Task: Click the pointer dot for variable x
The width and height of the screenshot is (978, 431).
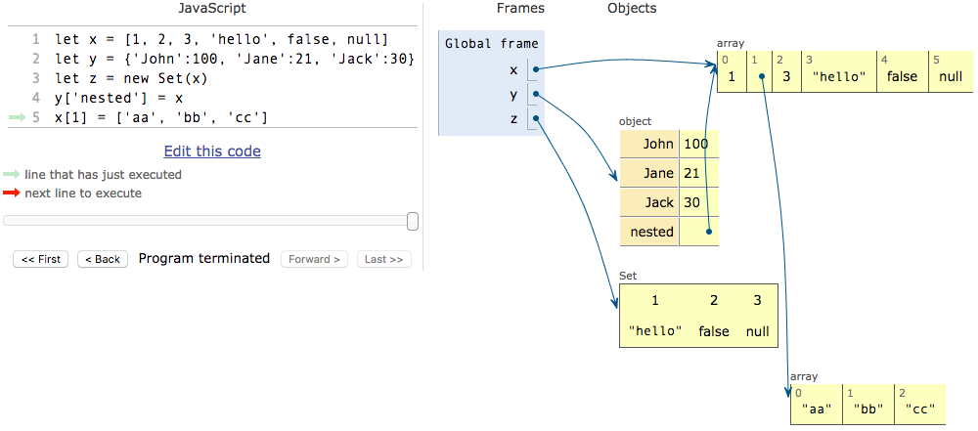Action: tap(536, 69)
